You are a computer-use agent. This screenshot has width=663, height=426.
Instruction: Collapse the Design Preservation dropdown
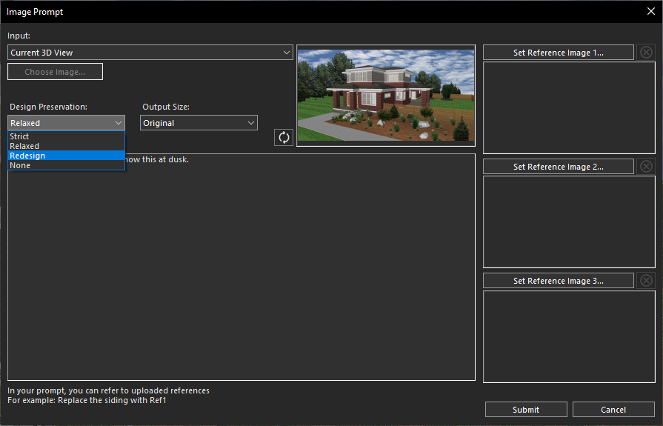67,123
